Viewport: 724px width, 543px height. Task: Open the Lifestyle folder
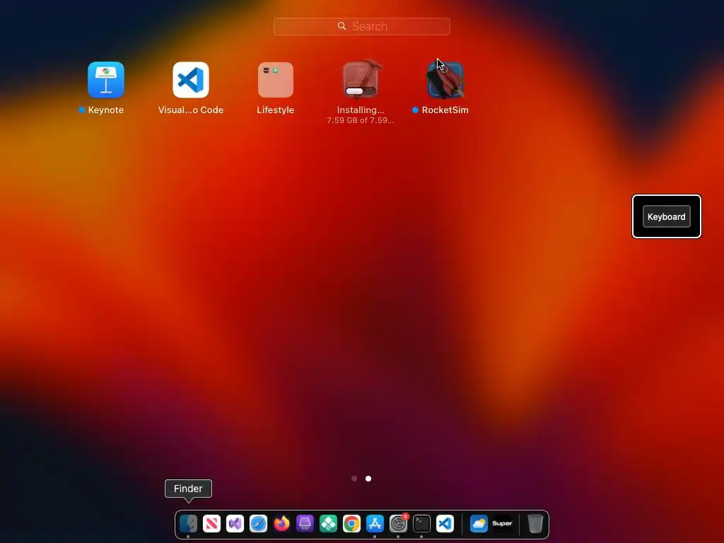tap(276, 80)
